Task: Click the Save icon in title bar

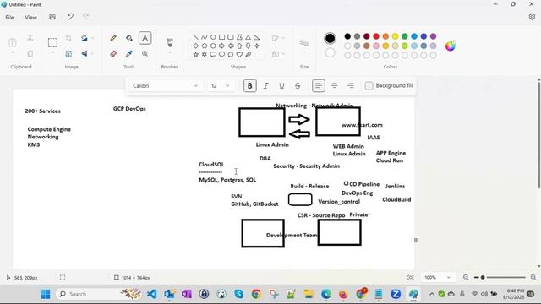Action: point(52,17)
